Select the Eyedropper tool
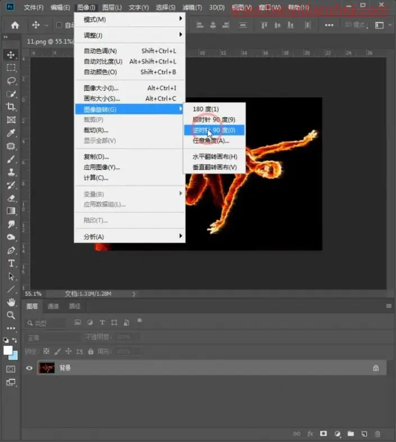The image size is (396, 442). (x=11, y=133)
